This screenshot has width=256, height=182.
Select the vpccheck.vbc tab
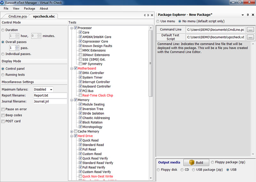pyautogui.click(x=44, y=16)
